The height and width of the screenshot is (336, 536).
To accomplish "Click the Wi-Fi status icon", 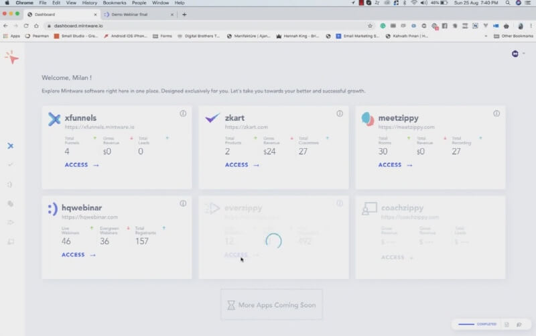I will [x=414, y=3].
